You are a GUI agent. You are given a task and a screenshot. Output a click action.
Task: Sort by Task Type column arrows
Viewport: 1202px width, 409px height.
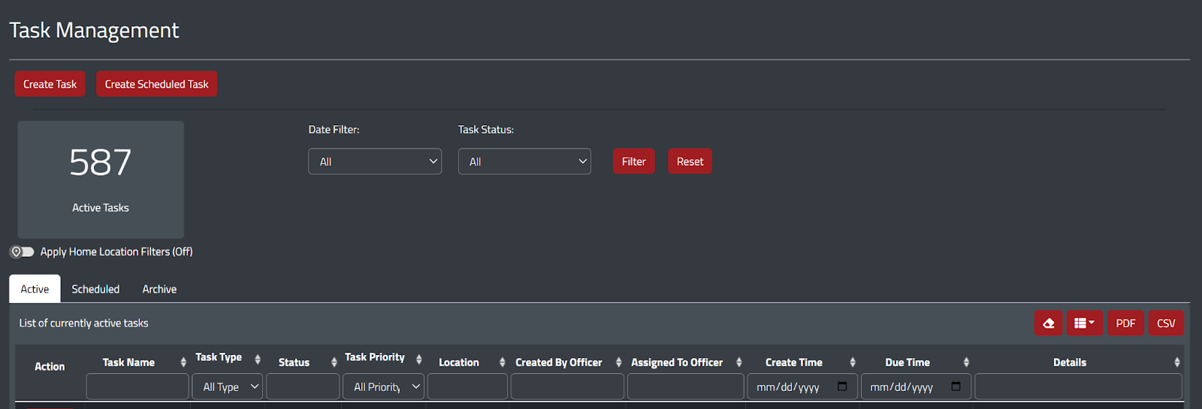click(258, 359)
